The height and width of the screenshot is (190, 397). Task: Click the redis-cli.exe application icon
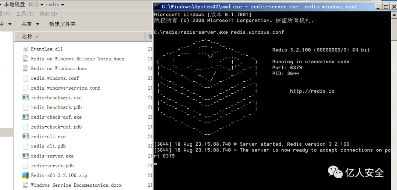(25, 137)
